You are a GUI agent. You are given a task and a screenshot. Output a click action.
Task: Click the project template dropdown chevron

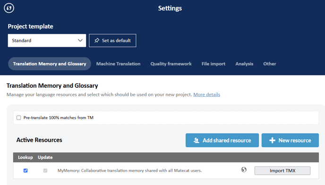[80, 41]
